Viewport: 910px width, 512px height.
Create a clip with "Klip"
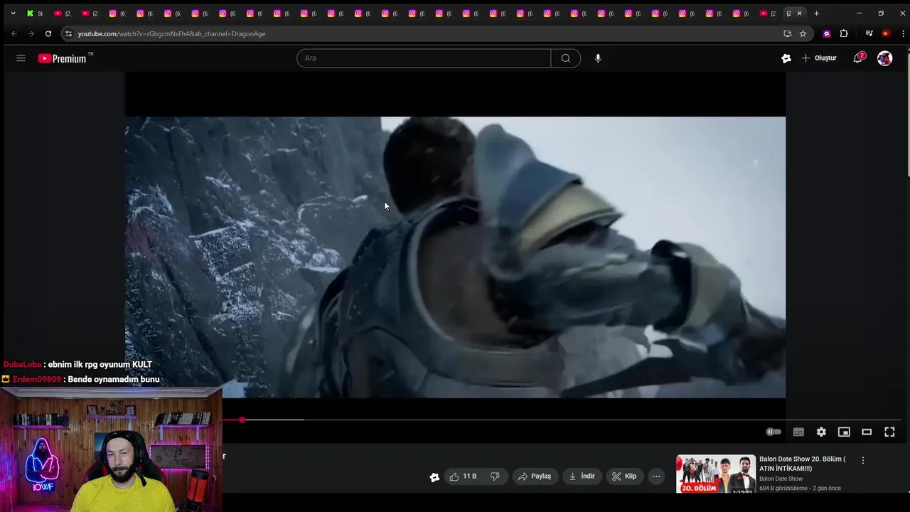pos(624,476)
